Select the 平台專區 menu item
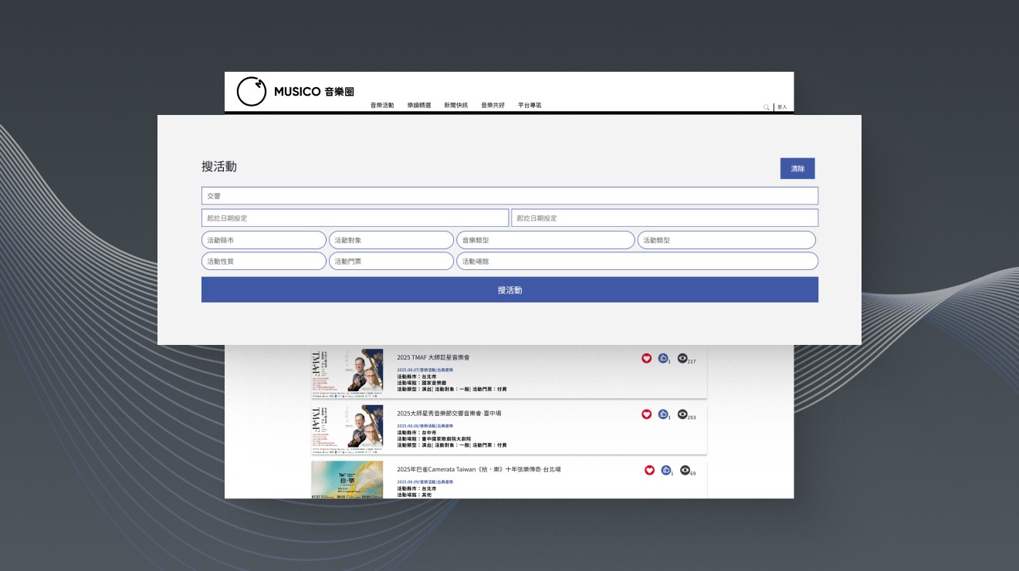Screen dimensions: 1019x571 (530, 105)
